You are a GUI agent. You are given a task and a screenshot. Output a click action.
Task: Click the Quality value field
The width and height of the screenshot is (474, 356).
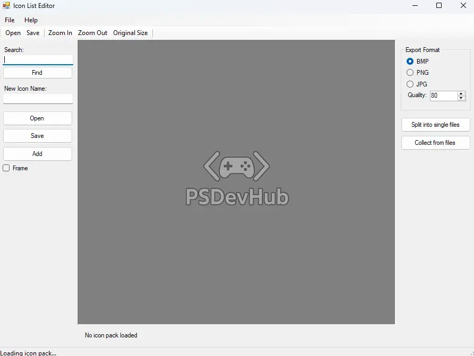pos(444,95)
